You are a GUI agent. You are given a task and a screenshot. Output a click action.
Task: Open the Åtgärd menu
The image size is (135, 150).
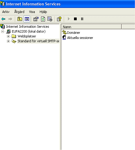19,12
